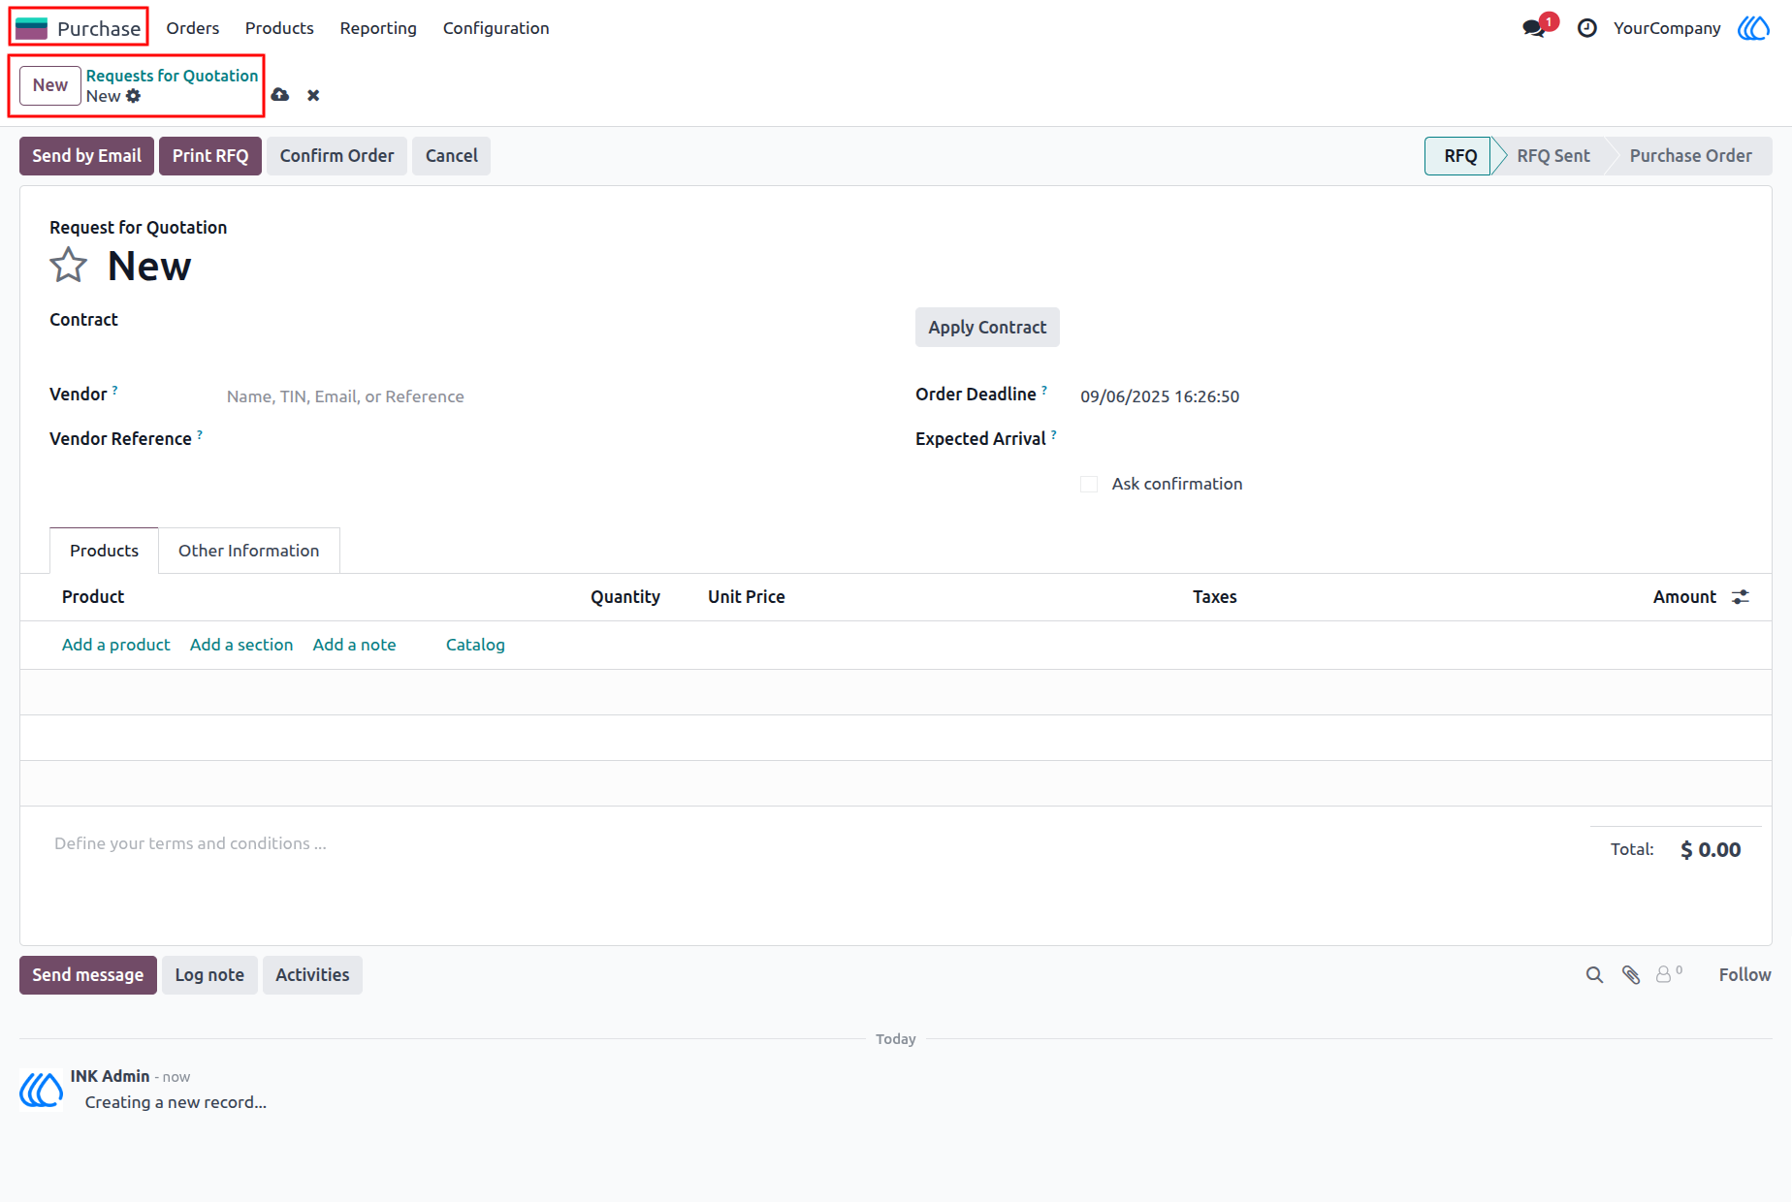The height and width of the screenshot is (1203, 1792).
Task: Click the paperclip attachments icon
Action: point(1631,975)
